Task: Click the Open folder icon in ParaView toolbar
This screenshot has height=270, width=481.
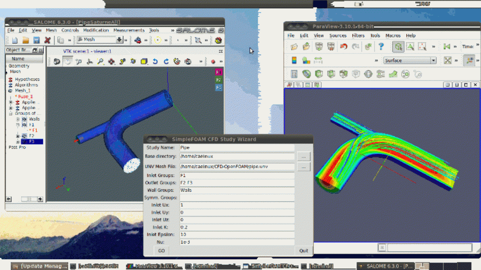Action: 294,46
